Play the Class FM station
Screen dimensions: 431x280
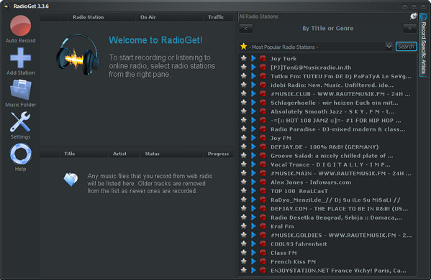tap(253, 253)
